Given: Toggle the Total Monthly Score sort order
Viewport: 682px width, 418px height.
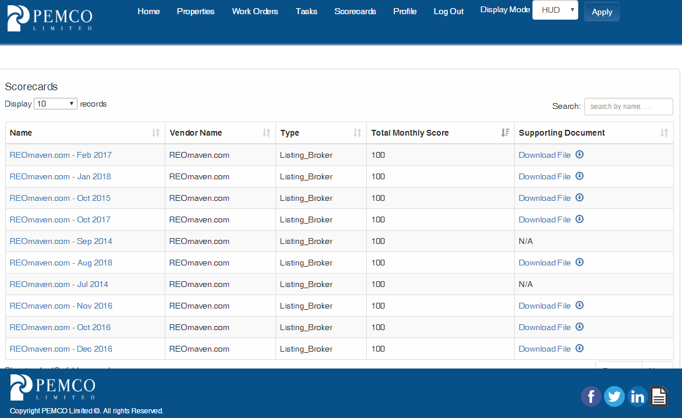Looking at the screenshot, I should [505, 133].
